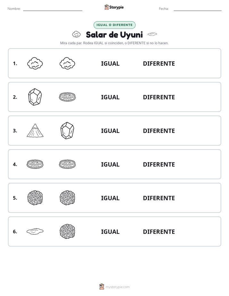The image size is (229, 296).
Task: Click the mountain icon in row 3
Action: point(35,130)
